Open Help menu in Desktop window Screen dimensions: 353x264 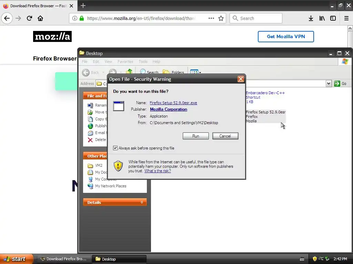[x=156, y=62]
